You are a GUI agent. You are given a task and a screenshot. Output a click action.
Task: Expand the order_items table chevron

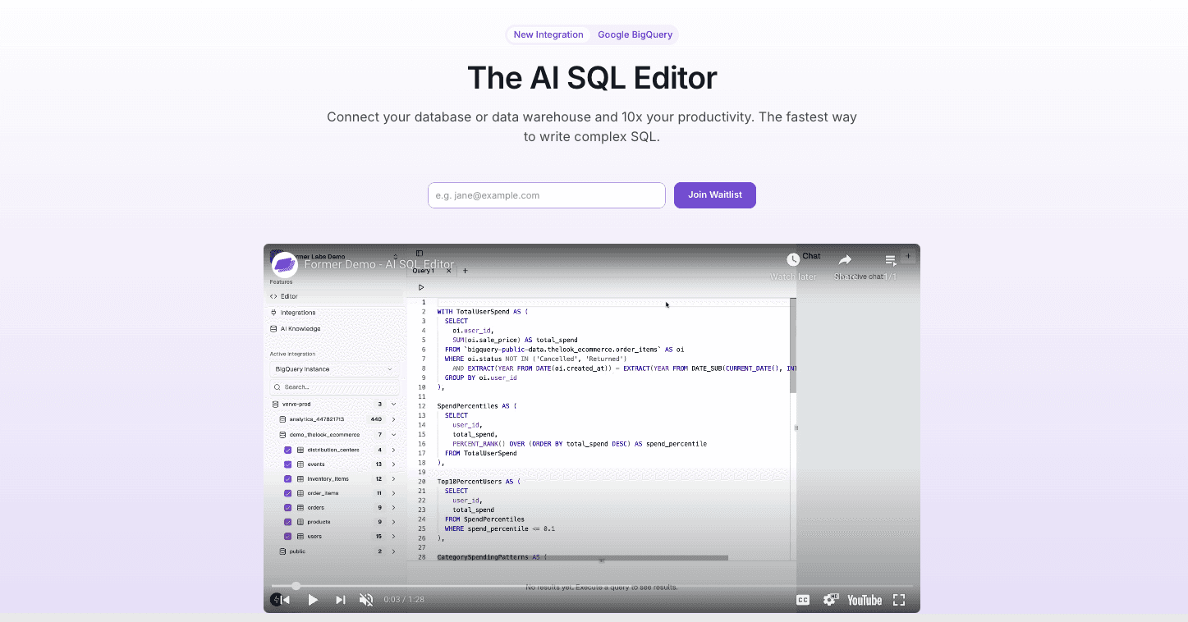[x=393, y=493]
